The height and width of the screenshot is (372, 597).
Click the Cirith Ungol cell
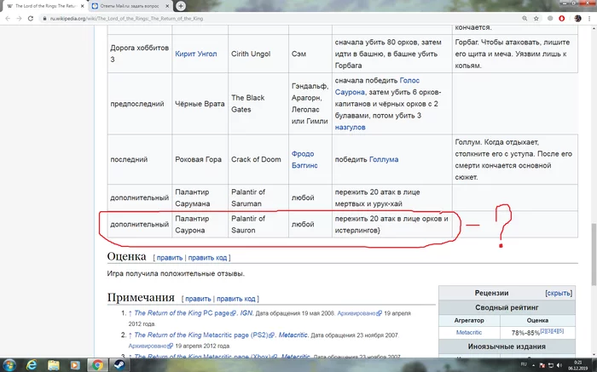click(258, 54)
